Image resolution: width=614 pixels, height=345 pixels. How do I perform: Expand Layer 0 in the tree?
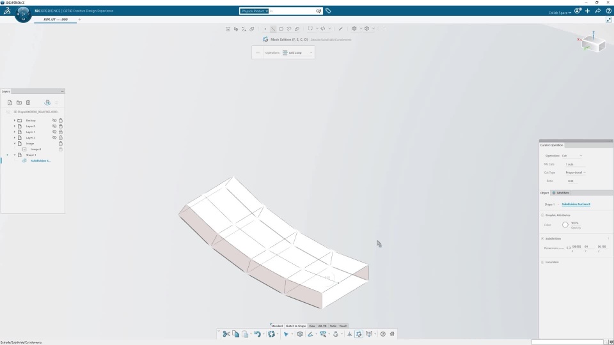pos(15,126)
